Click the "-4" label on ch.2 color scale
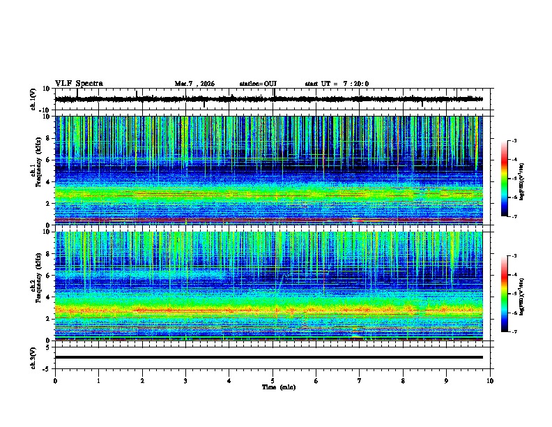The image size is (552, 427). pos(514,275)
